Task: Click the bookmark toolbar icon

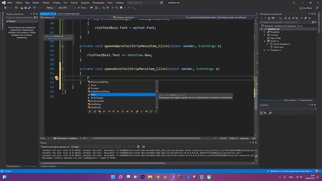Action: tap(121, 8)
